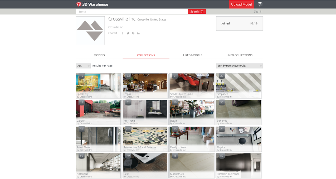Focus the search input field
Image resolution: width=336 pixels, height=179 pixels.
[x=132, y=12]
